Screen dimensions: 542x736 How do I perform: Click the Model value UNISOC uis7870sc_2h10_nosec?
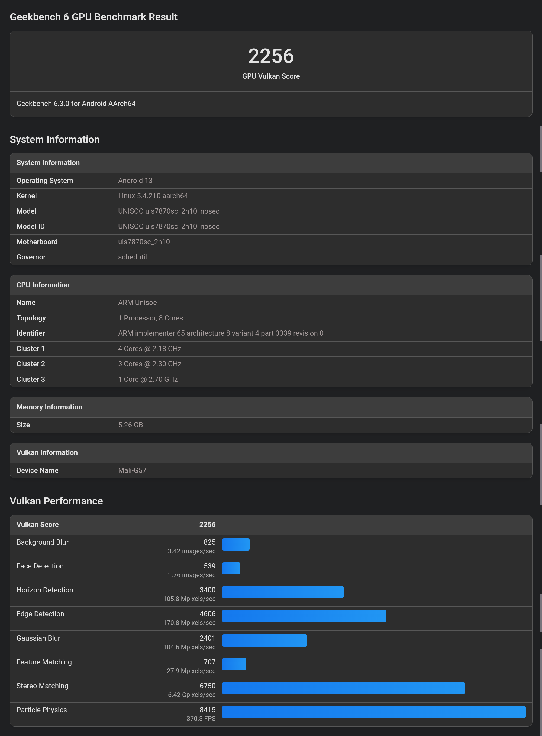coord(169,211)
